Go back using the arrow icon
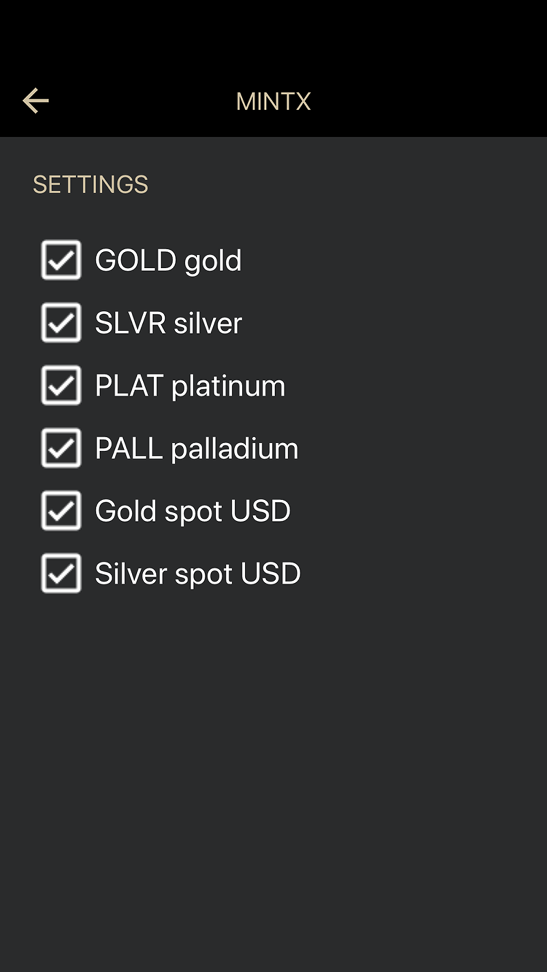547x972 pixels. pos(36,101)
